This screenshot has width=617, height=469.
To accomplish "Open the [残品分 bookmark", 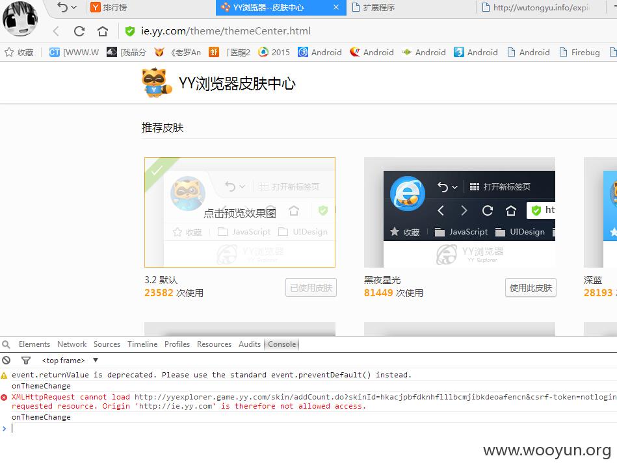I will 126,52.
